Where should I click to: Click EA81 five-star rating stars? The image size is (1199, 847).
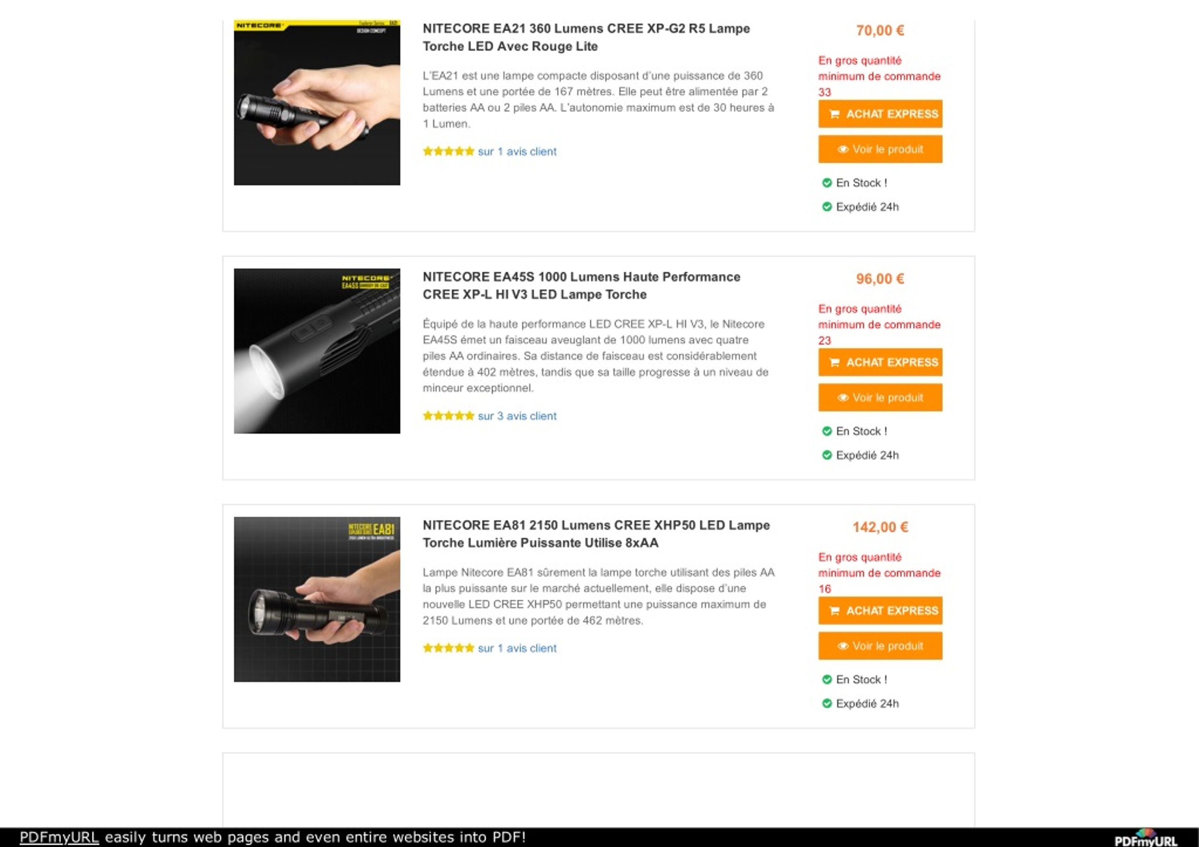pyautogui.click(x=448, y=648)
